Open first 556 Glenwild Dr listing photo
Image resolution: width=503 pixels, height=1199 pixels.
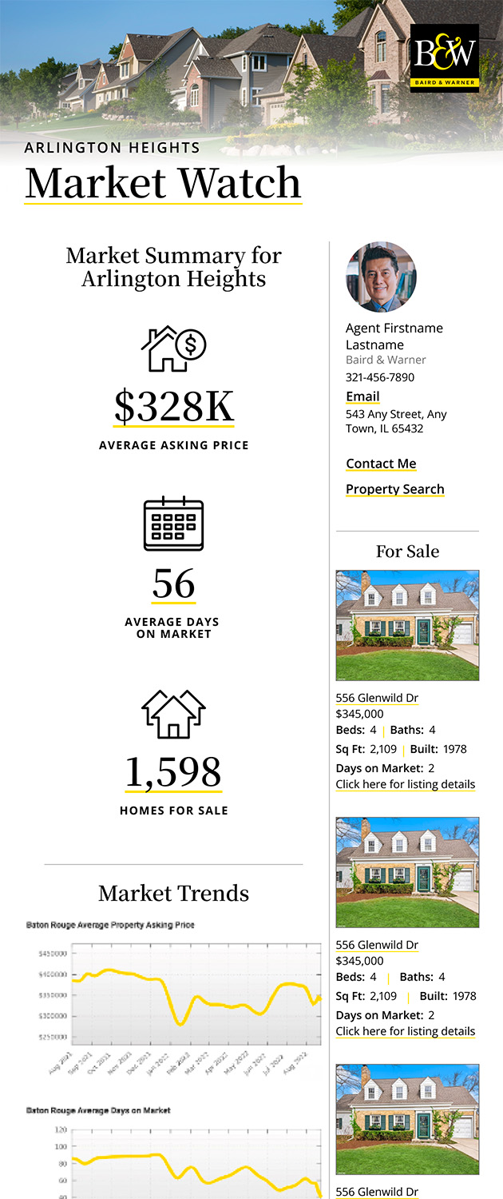[407, 625]
